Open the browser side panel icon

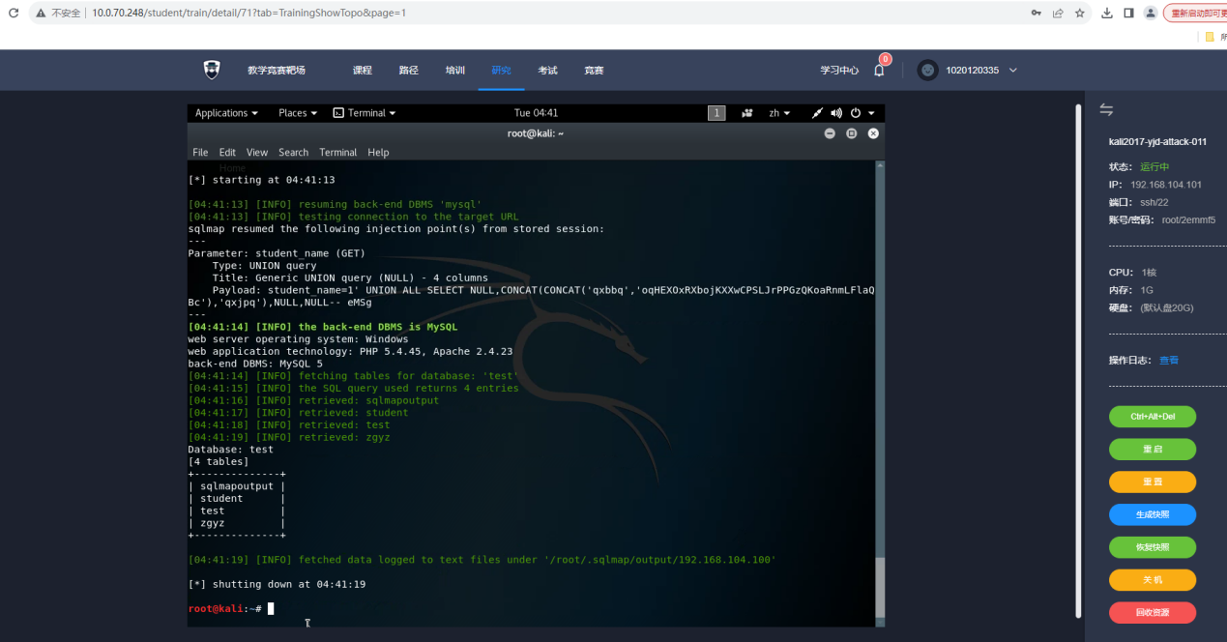tap(1128, 13)
